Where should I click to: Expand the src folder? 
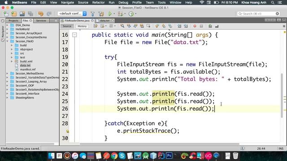tap(12, 53)
